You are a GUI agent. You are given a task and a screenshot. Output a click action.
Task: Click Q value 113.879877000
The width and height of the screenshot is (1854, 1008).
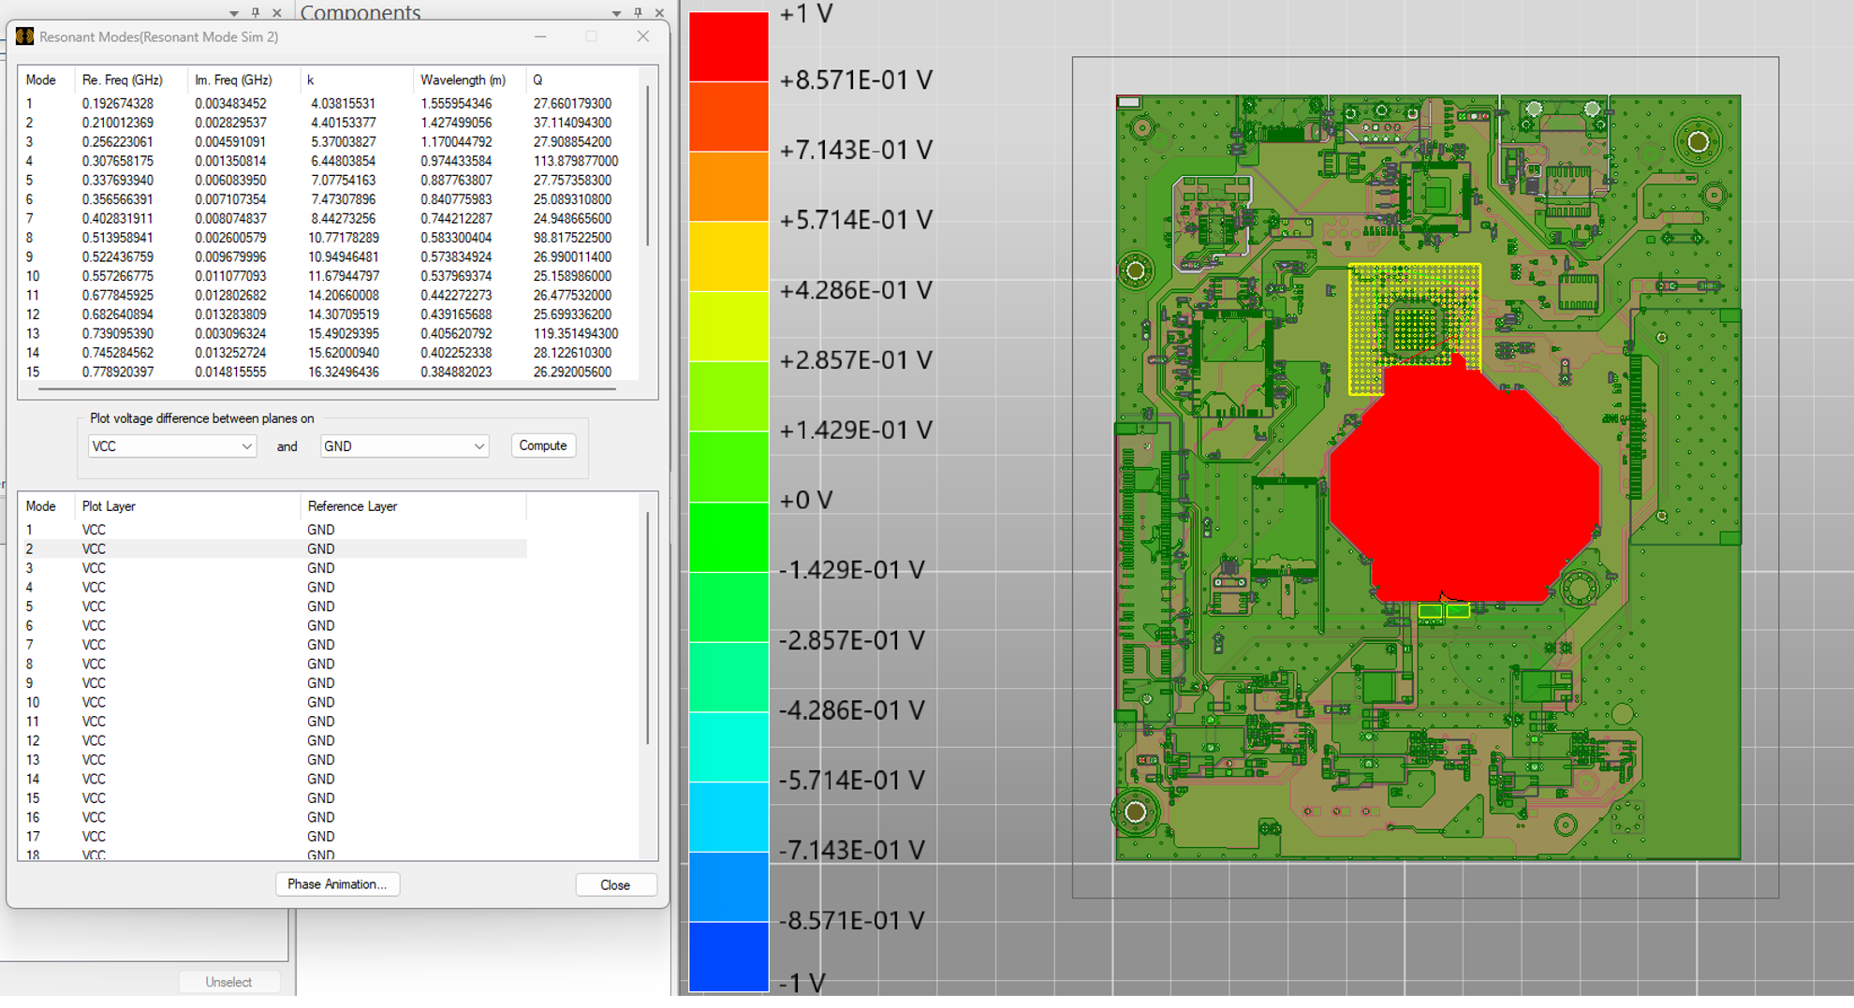point(575,161)
